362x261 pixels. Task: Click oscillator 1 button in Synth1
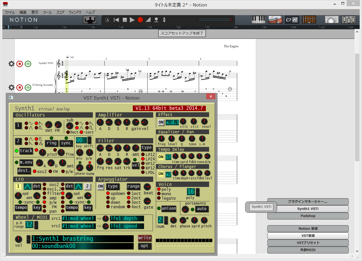point(18,126)
